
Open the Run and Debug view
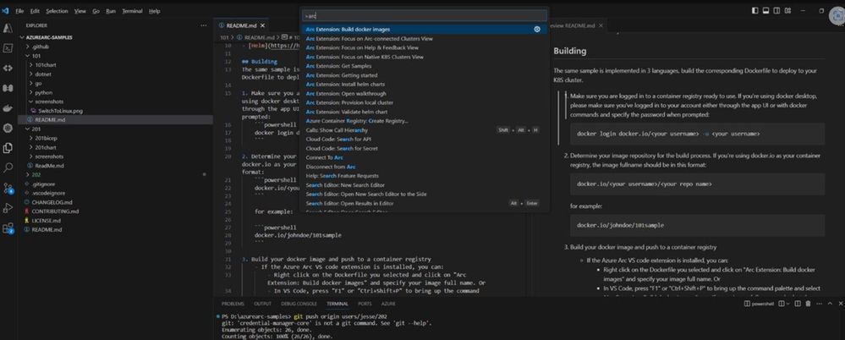pos(8,208)
